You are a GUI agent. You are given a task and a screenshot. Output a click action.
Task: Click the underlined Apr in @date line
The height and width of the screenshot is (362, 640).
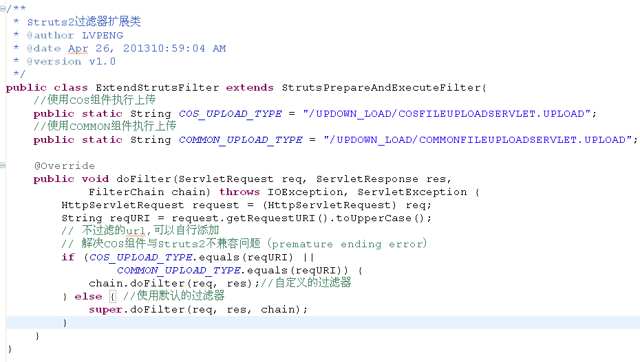78,49
